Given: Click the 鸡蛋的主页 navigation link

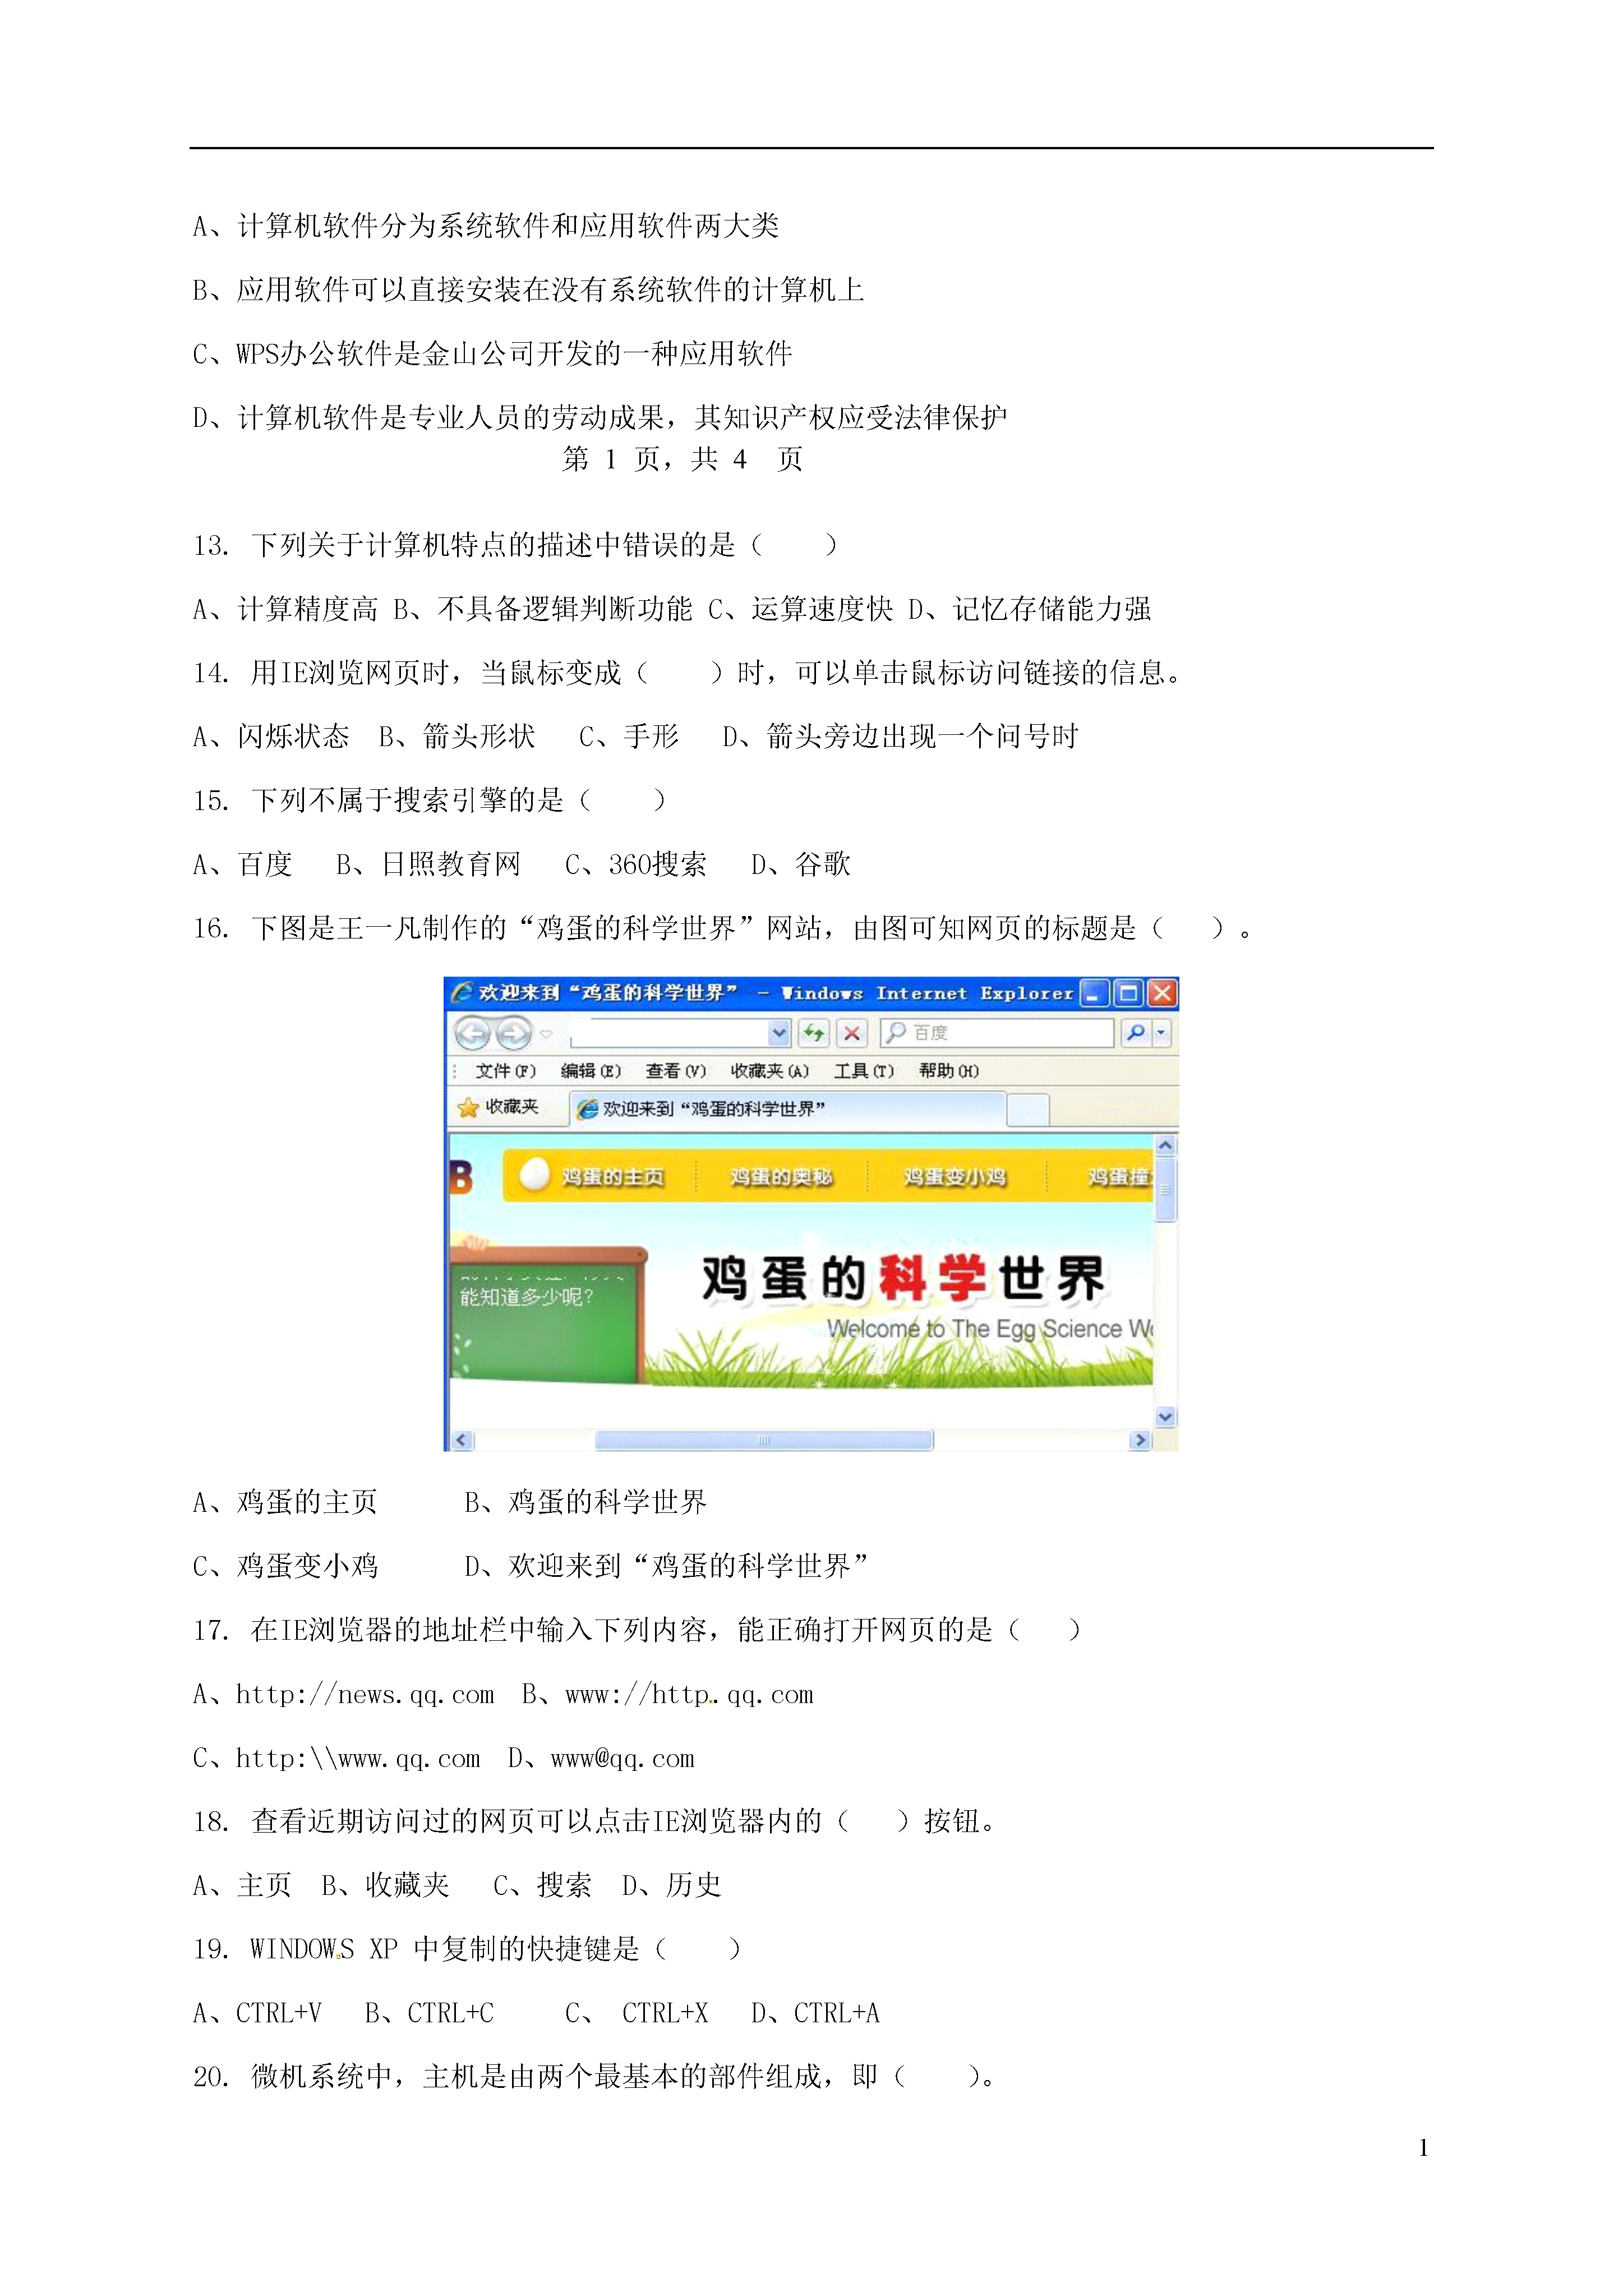Looking at the screenshot, I should [613, 1177].
